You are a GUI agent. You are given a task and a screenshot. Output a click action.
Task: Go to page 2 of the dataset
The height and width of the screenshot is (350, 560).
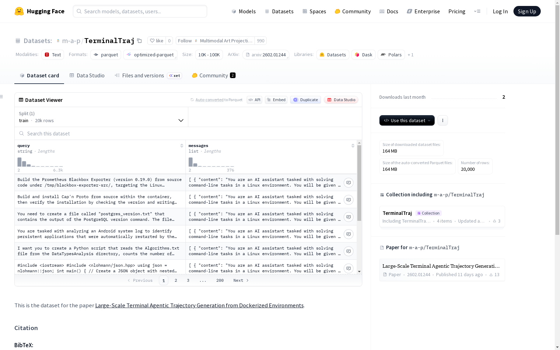tap(176, 280)
